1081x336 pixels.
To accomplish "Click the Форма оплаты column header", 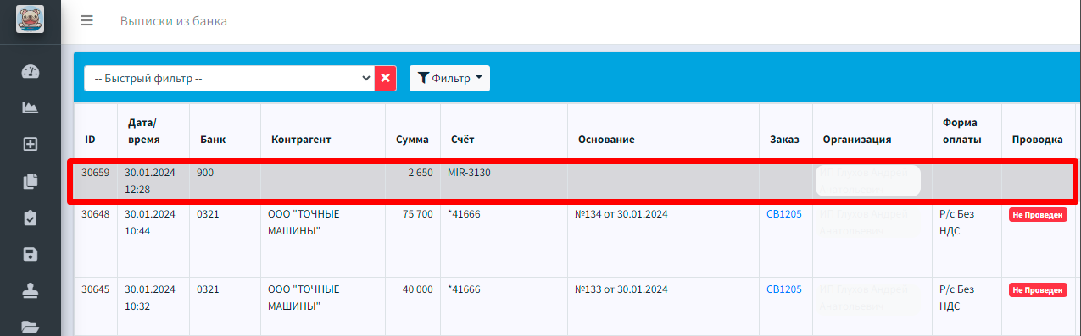I will pos(962,131).
